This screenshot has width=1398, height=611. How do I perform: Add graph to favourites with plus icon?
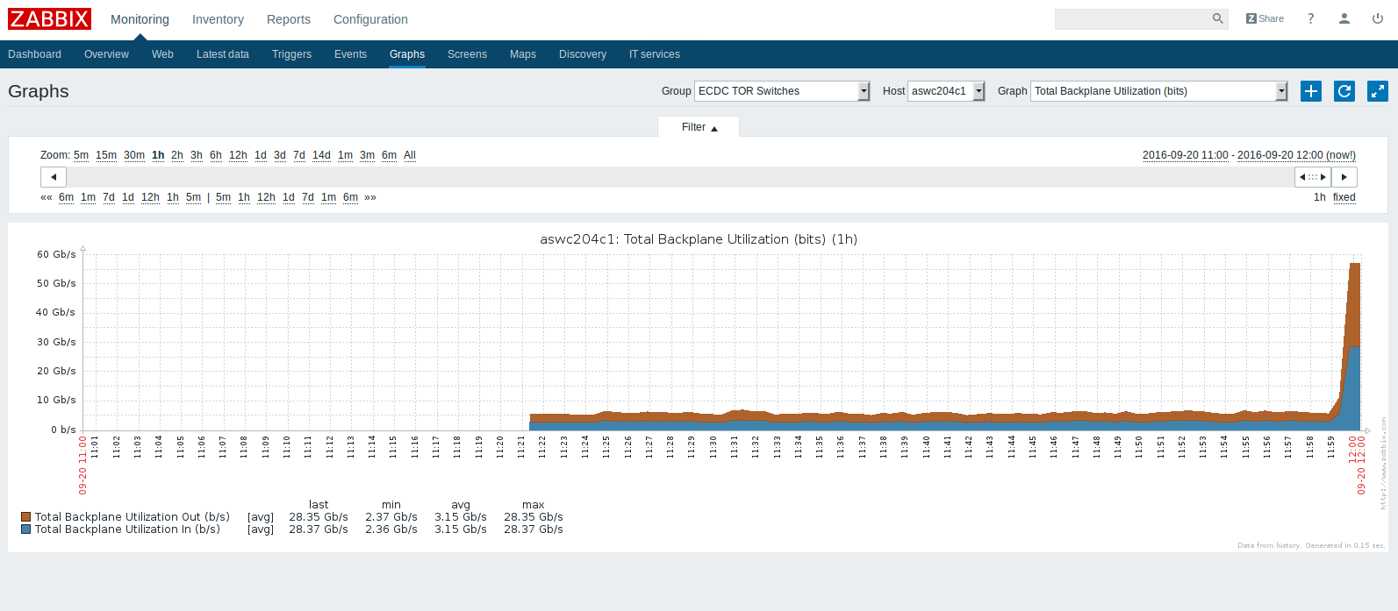tap(1310, 91)
